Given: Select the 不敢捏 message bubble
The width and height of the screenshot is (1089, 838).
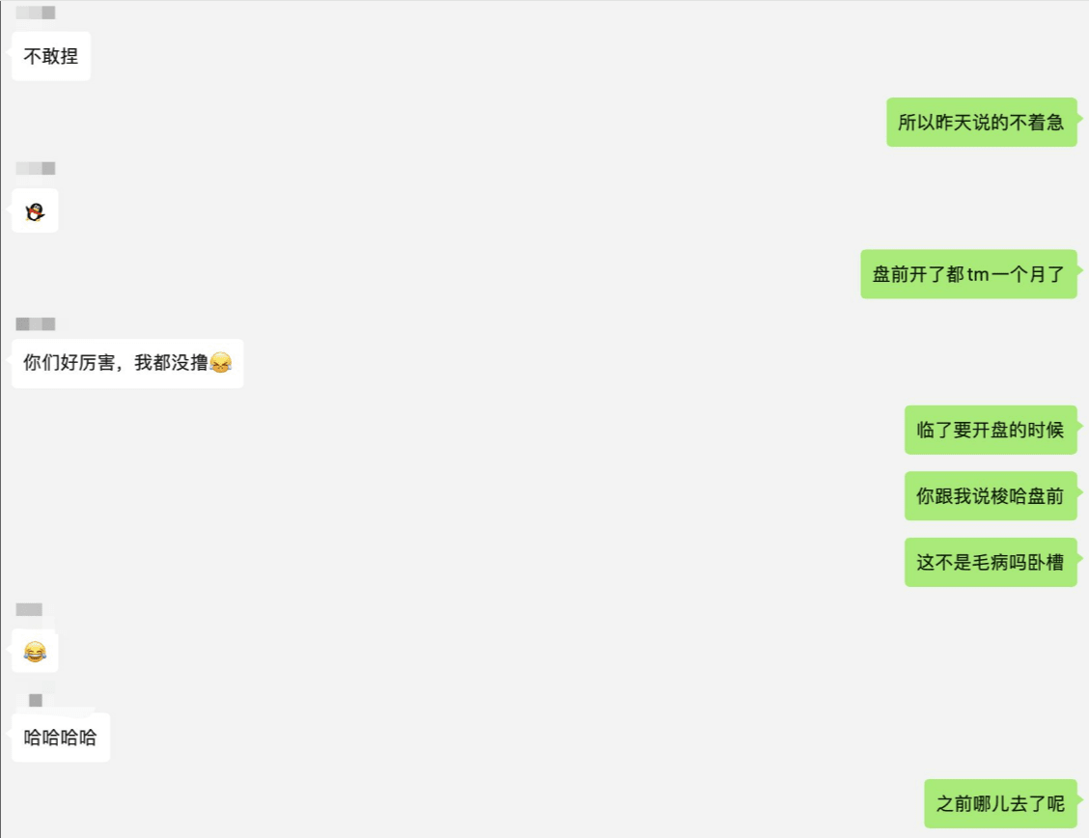Looking at the screenshot, I should click(x=51, y=56).
